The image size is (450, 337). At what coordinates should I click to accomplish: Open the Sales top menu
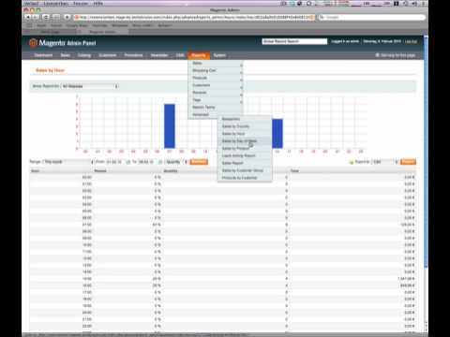coord(66,55)
